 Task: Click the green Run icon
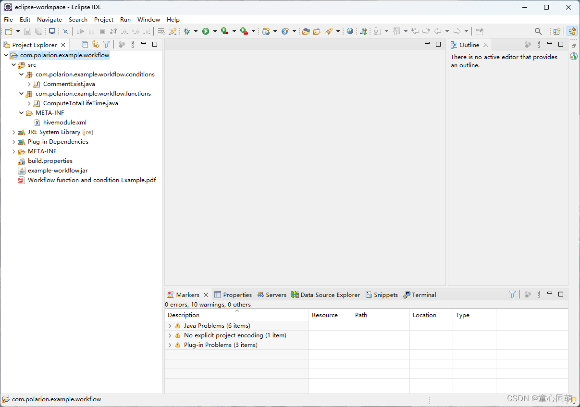click(206, 31)
